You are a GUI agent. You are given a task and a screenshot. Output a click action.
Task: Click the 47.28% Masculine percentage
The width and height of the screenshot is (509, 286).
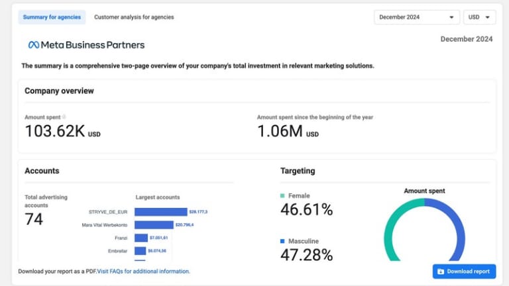pyautogui.click(x=307, y=255)
